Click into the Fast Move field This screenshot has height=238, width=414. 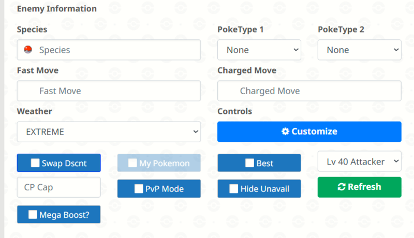click(x=109, y=91)
